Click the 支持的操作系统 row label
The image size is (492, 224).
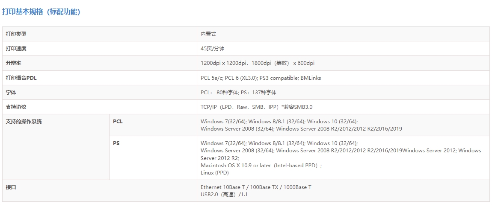[24, 122]
